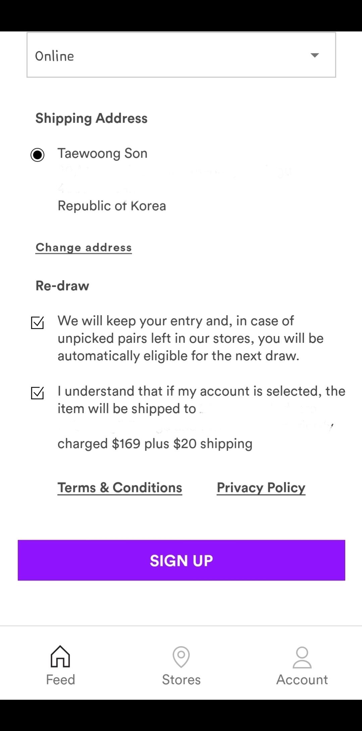Uncheck the shipping charge acknowledgement checkbox

(x=37, y=393)
